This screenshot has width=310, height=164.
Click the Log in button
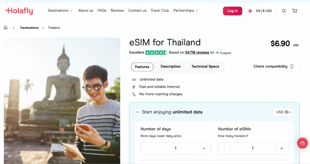tap(232, 11)
